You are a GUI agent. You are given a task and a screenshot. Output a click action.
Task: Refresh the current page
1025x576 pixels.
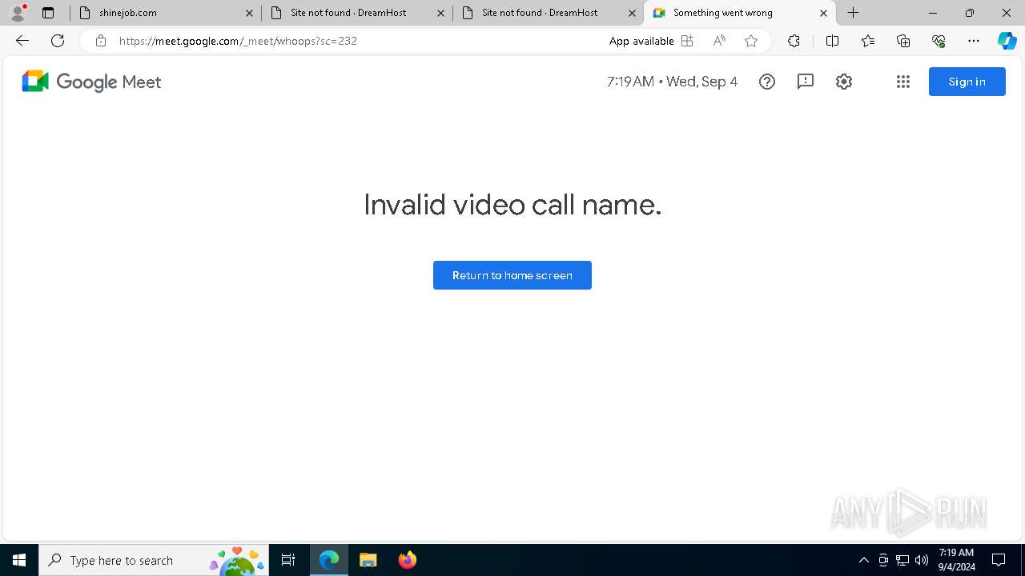[58, 41]
